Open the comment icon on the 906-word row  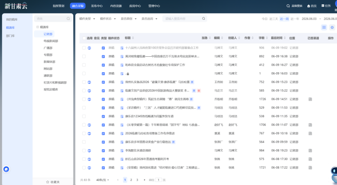coord(89,48)
